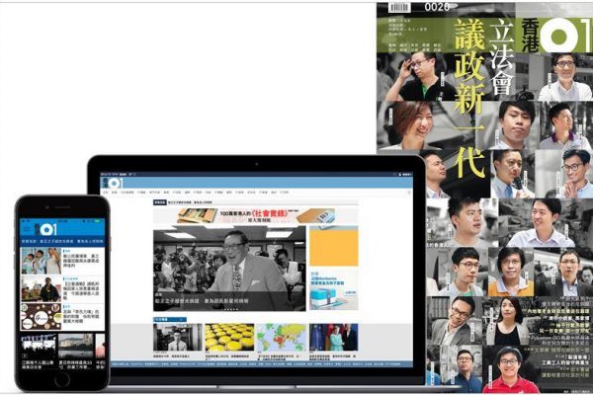The image size is (593, 395).
Task: Open the first phone article with three people
Action: 62,261
